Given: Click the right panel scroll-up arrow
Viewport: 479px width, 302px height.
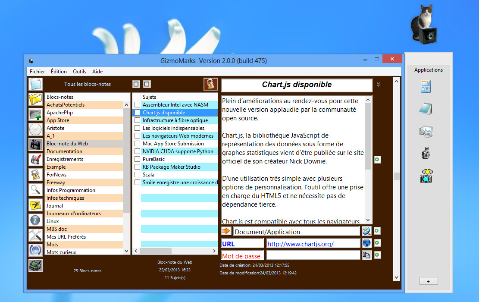Looking at the screenshot, I should pos(397,81).
